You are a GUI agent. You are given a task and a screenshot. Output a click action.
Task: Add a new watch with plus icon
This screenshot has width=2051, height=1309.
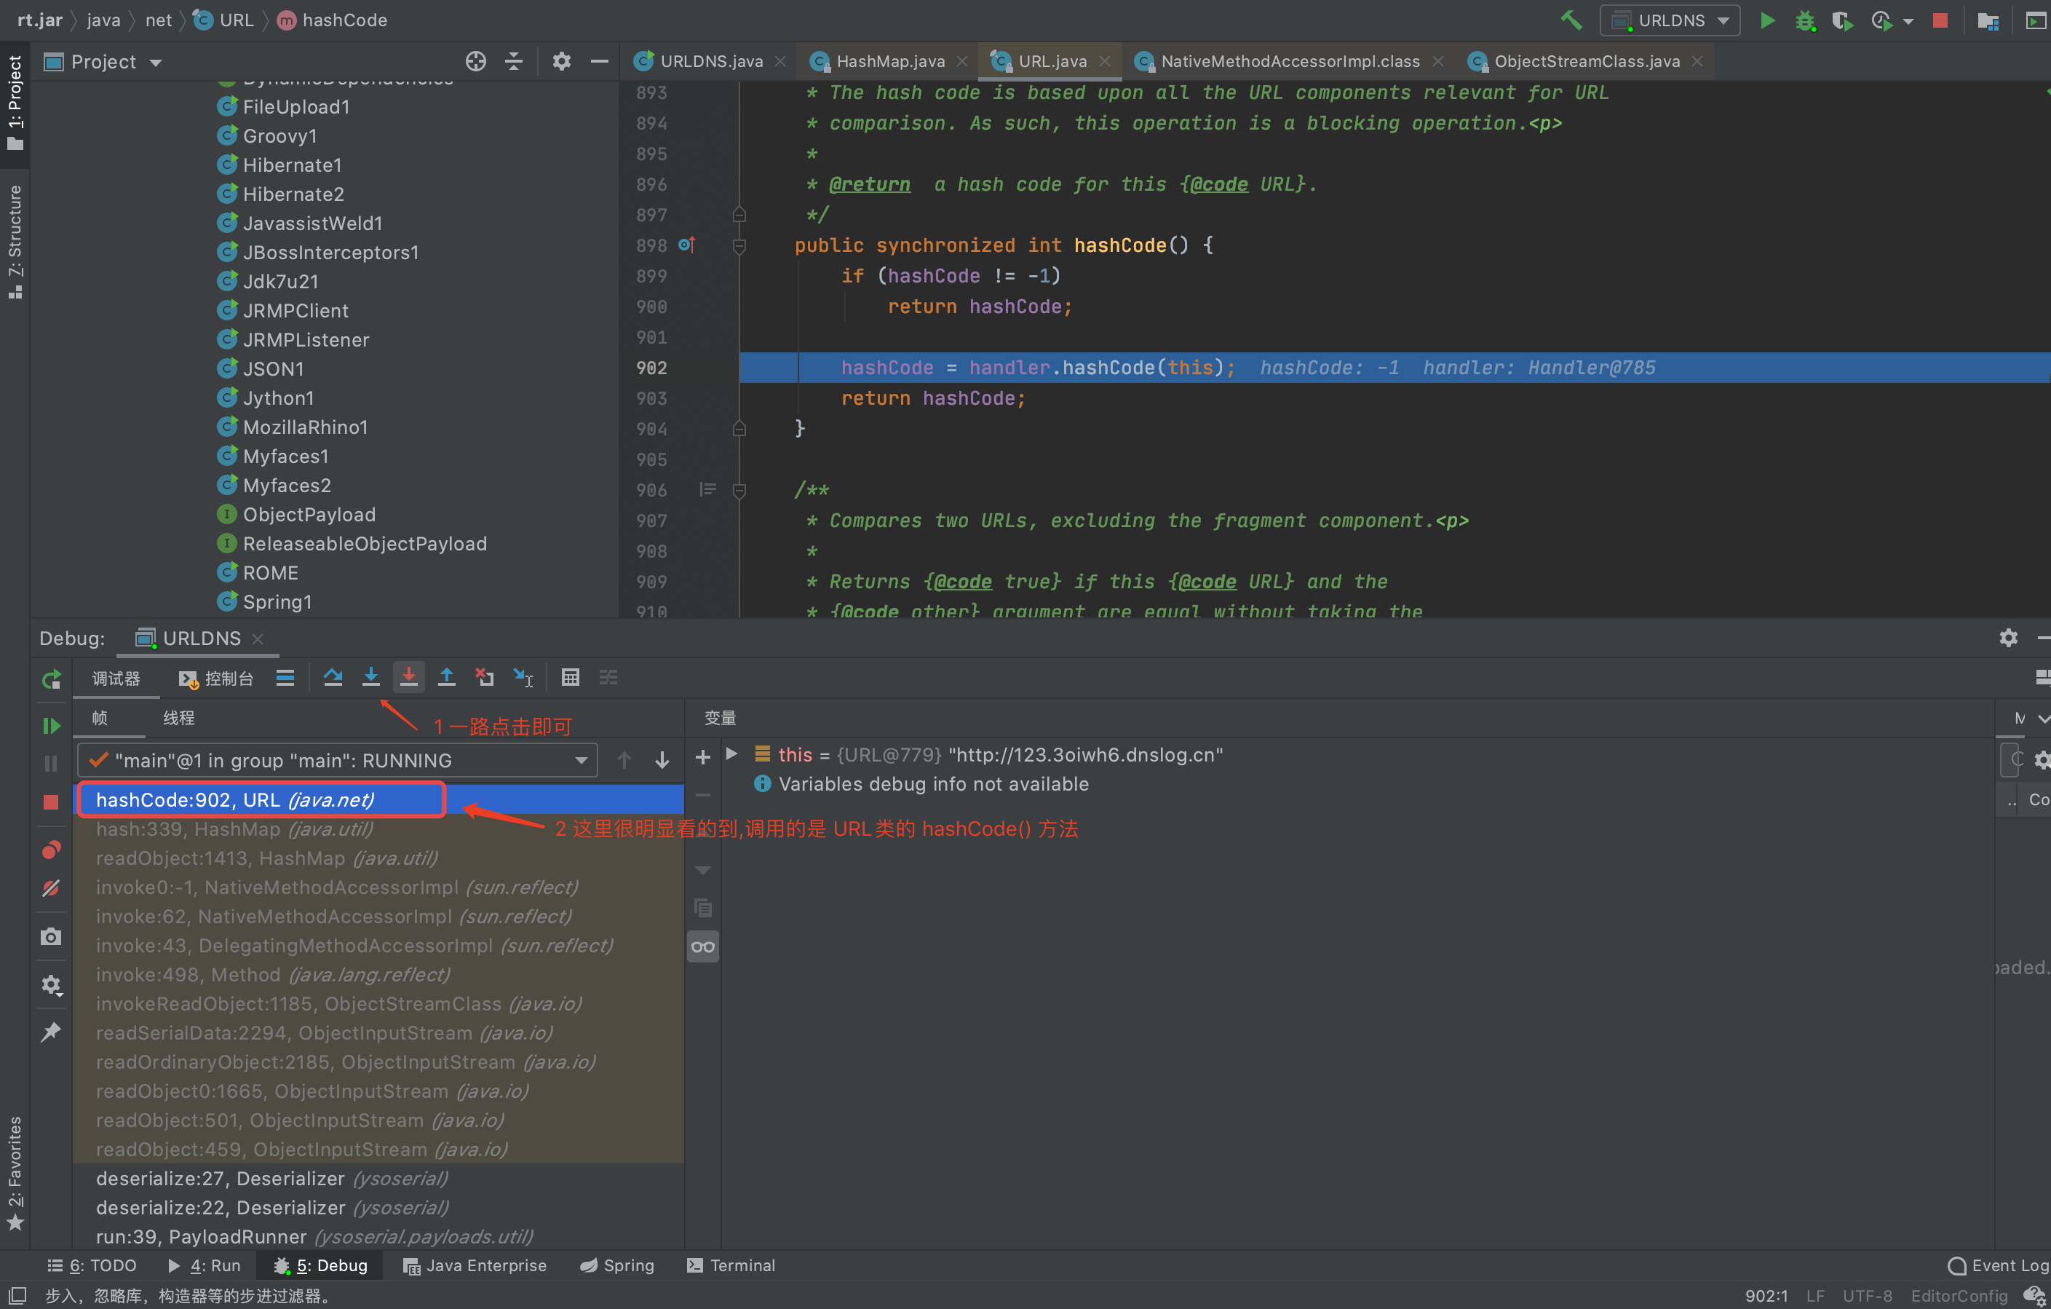(702, 756)
